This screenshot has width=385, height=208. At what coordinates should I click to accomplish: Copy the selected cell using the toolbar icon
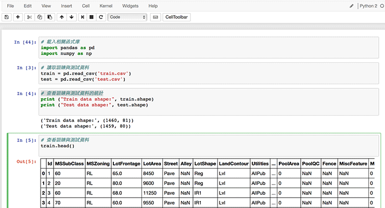coord(40,17)
